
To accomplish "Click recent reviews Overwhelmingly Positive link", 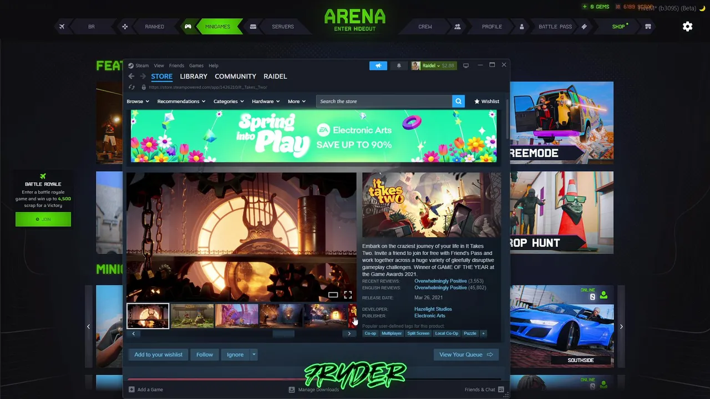I will (x=440, y=281).
